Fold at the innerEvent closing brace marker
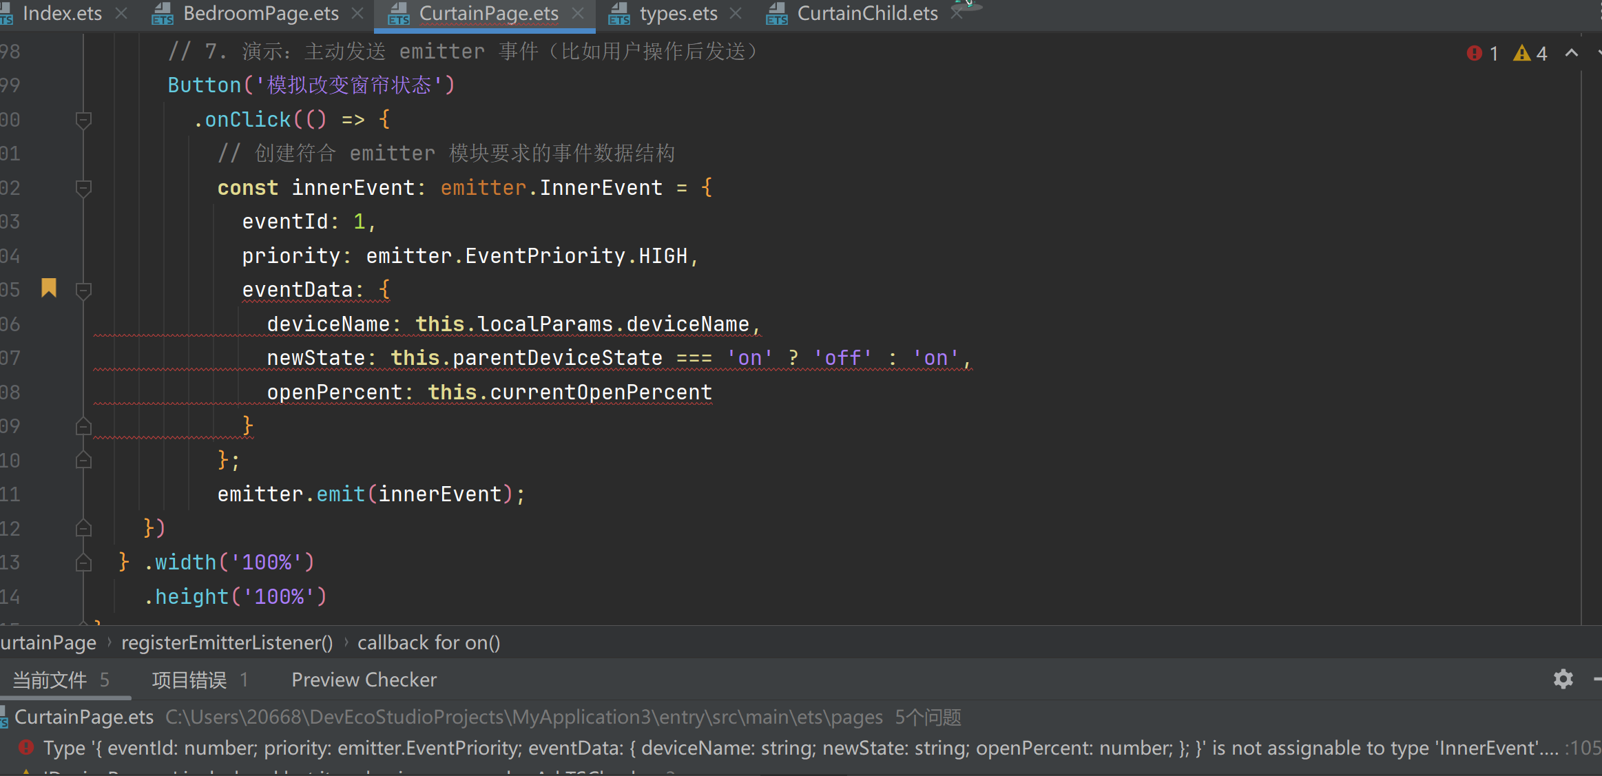 click(x=83, y=461)
